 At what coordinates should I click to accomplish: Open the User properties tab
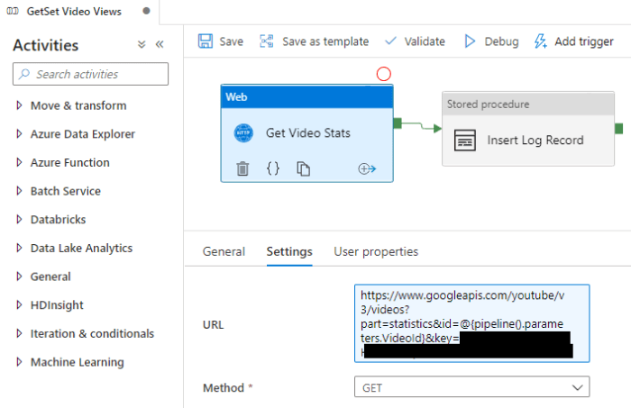point(376,251)
